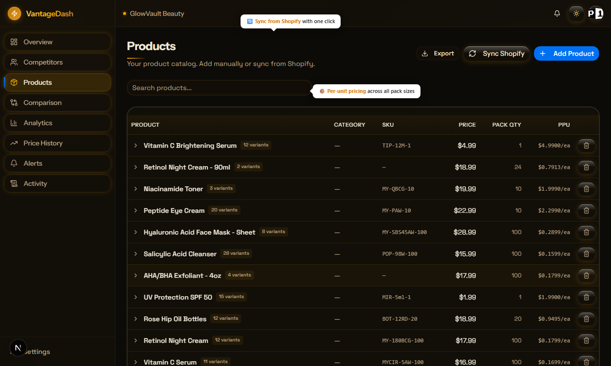This screenshot has height=366, width=611.
Task: Open the Competitors page in sidebar
Action: [57, 62]
